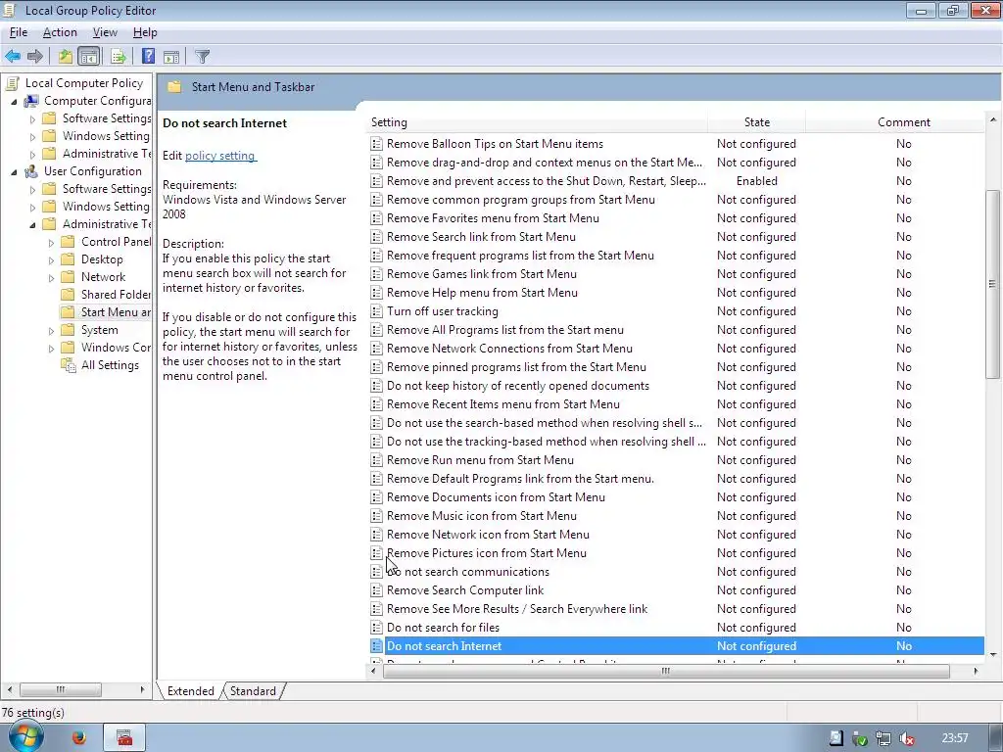
Task: Select 'Remove Network Connections from Start Menu'
Action: tap(509, 349)
